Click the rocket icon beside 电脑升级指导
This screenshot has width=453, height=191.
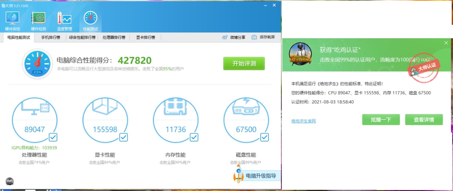click(238, 174)
